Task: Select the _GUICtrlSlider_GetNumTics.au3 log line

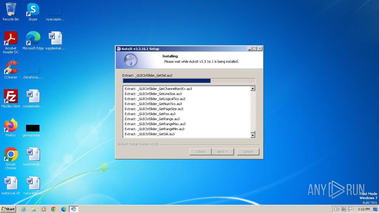Action: coord(153,104)
